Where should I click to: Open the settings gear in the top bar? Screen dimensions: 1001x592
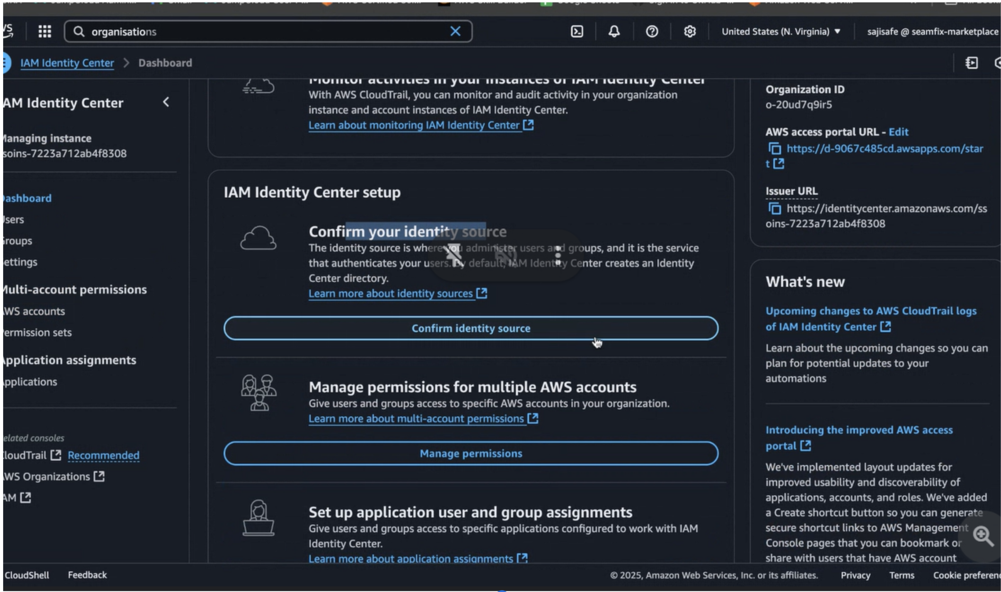689,31
